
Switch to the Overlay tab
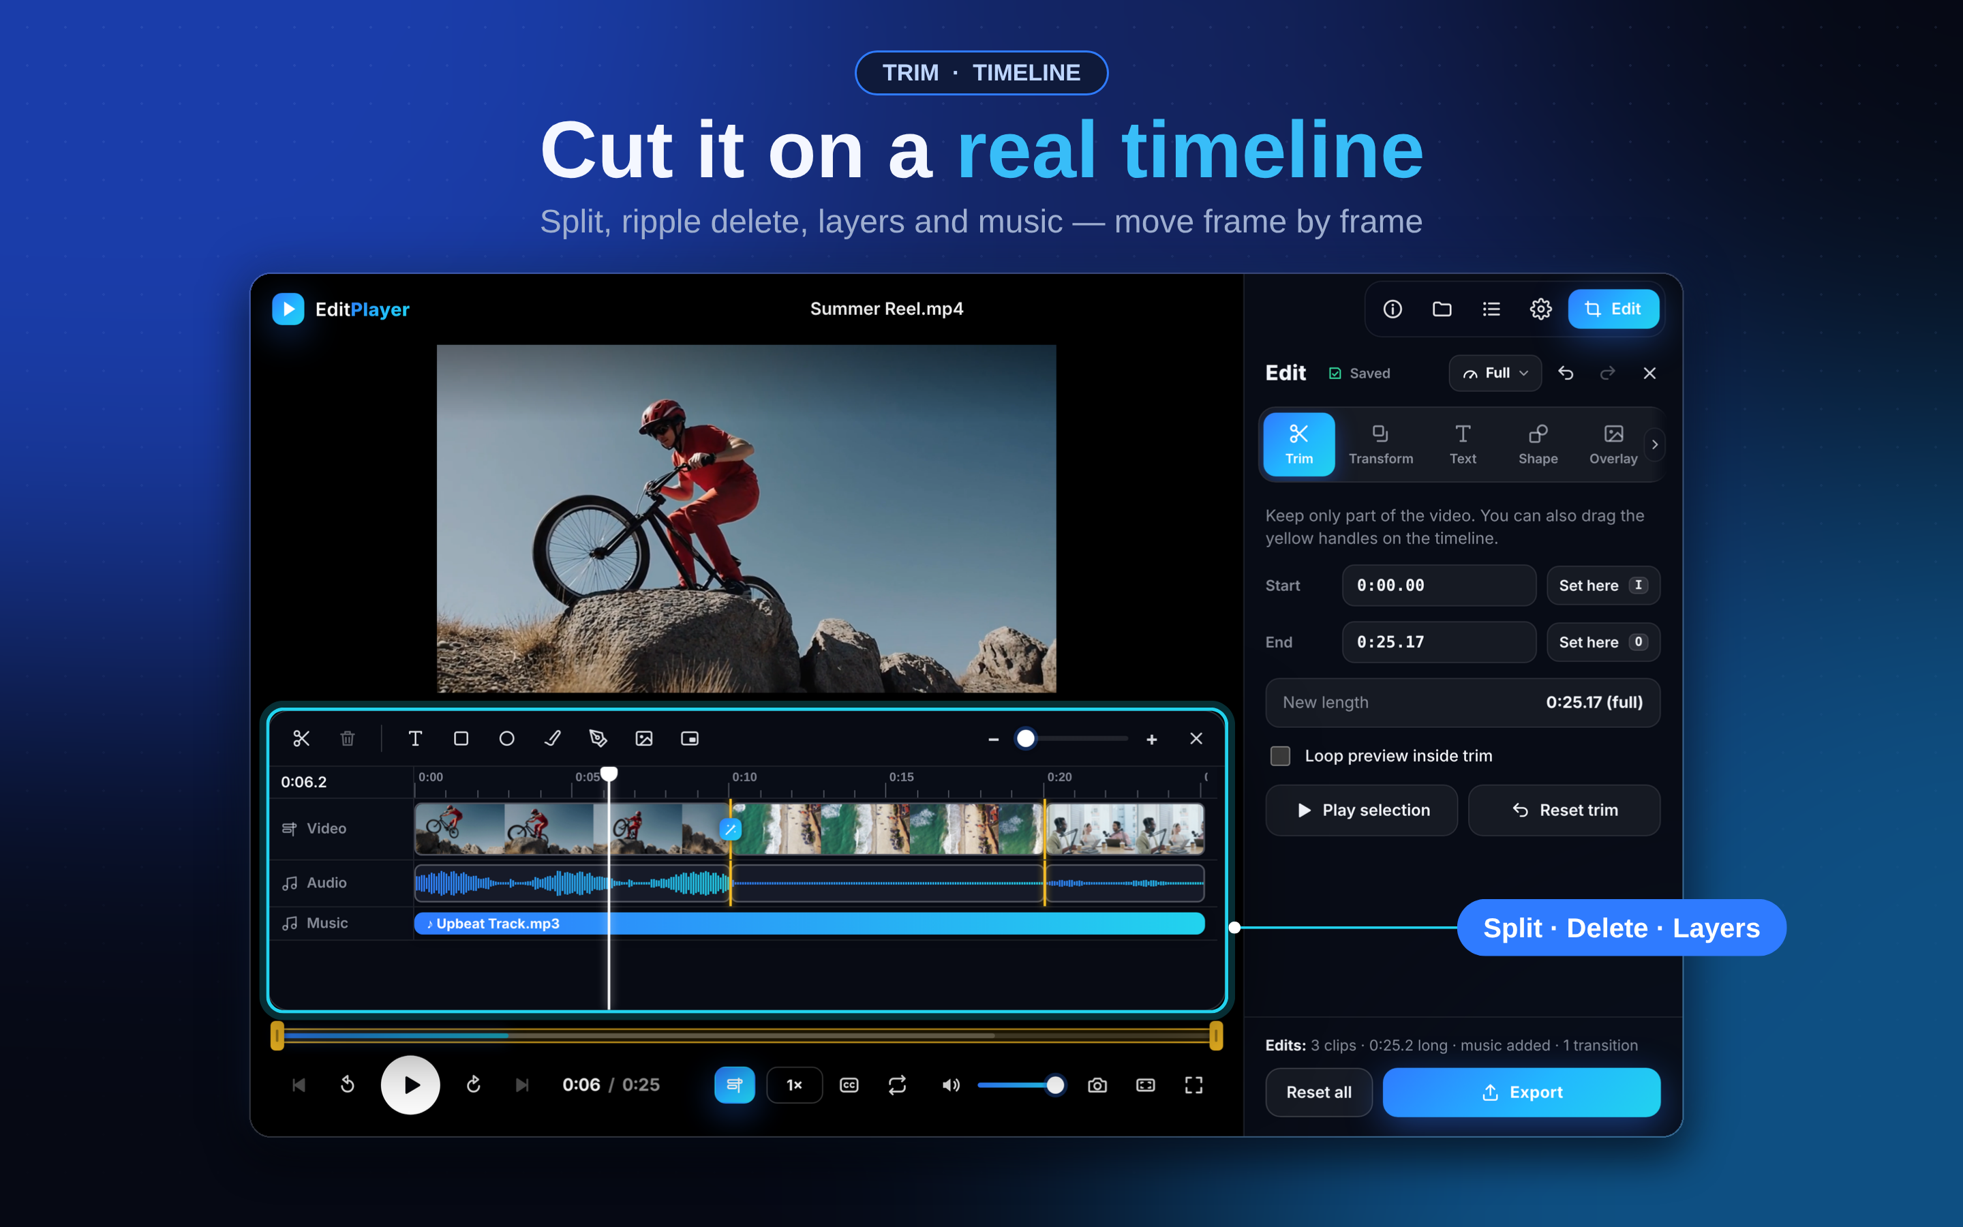(x=1613, y=444)
